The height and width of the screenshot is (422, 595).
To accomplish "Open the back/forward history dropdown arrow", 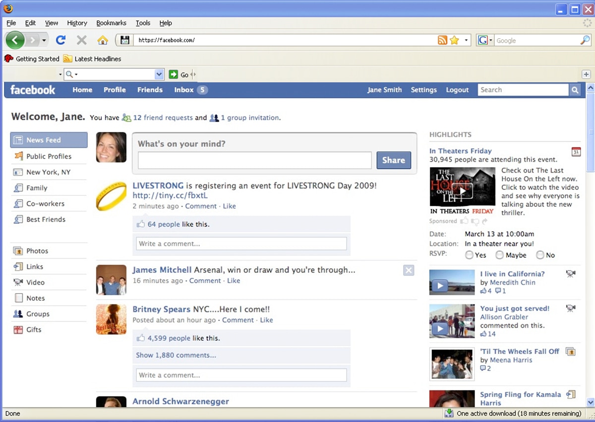I will [x=44, y=40].
